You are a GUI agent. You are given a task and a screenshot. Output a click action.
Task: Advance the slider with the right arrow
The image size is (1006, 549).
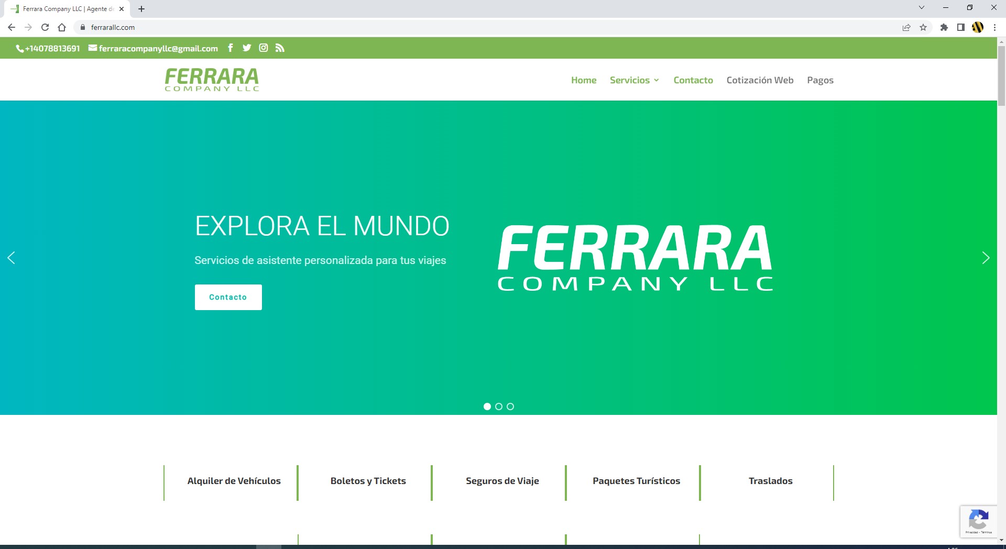[986, 257]
